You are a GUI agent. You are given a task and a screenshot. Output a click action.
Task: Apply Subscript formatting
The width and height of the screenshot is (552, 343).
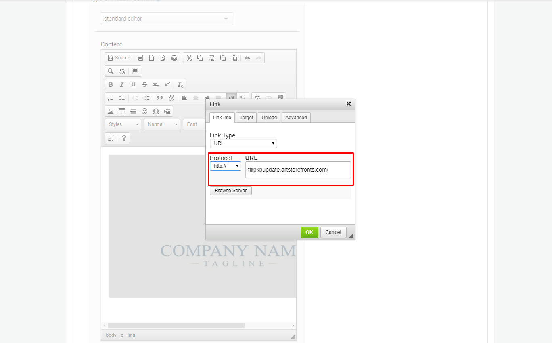156,84
